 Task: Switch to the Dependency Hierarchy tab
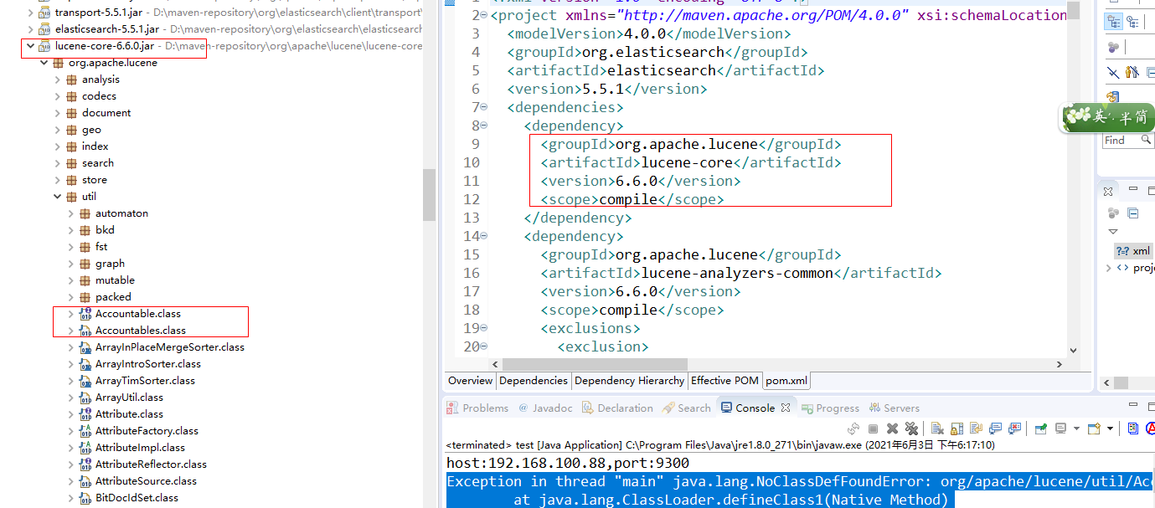pyautogui.click(x=629, y=381)
